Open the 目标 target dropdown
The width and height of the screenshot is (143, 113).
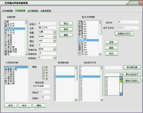[x=55, y=36]
